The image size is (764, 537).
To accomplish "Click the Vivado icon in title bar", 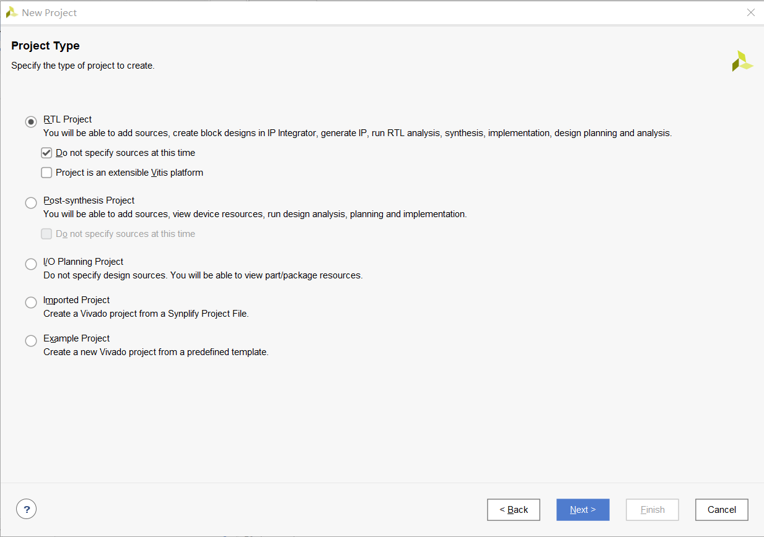I will tap(11, 12).
